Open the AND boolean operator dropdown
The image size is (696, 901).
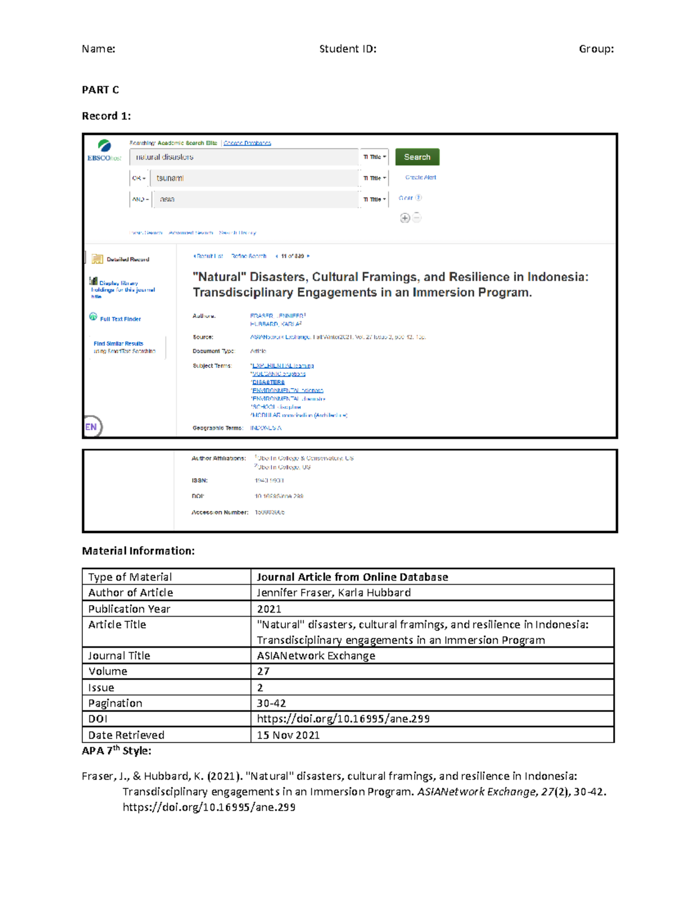141,199
